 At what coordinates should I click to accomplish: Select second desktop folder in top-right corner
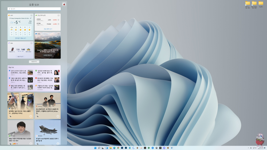tap(254, 5)
